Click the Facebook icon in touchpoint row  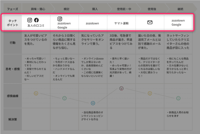[x=36, y=20]
